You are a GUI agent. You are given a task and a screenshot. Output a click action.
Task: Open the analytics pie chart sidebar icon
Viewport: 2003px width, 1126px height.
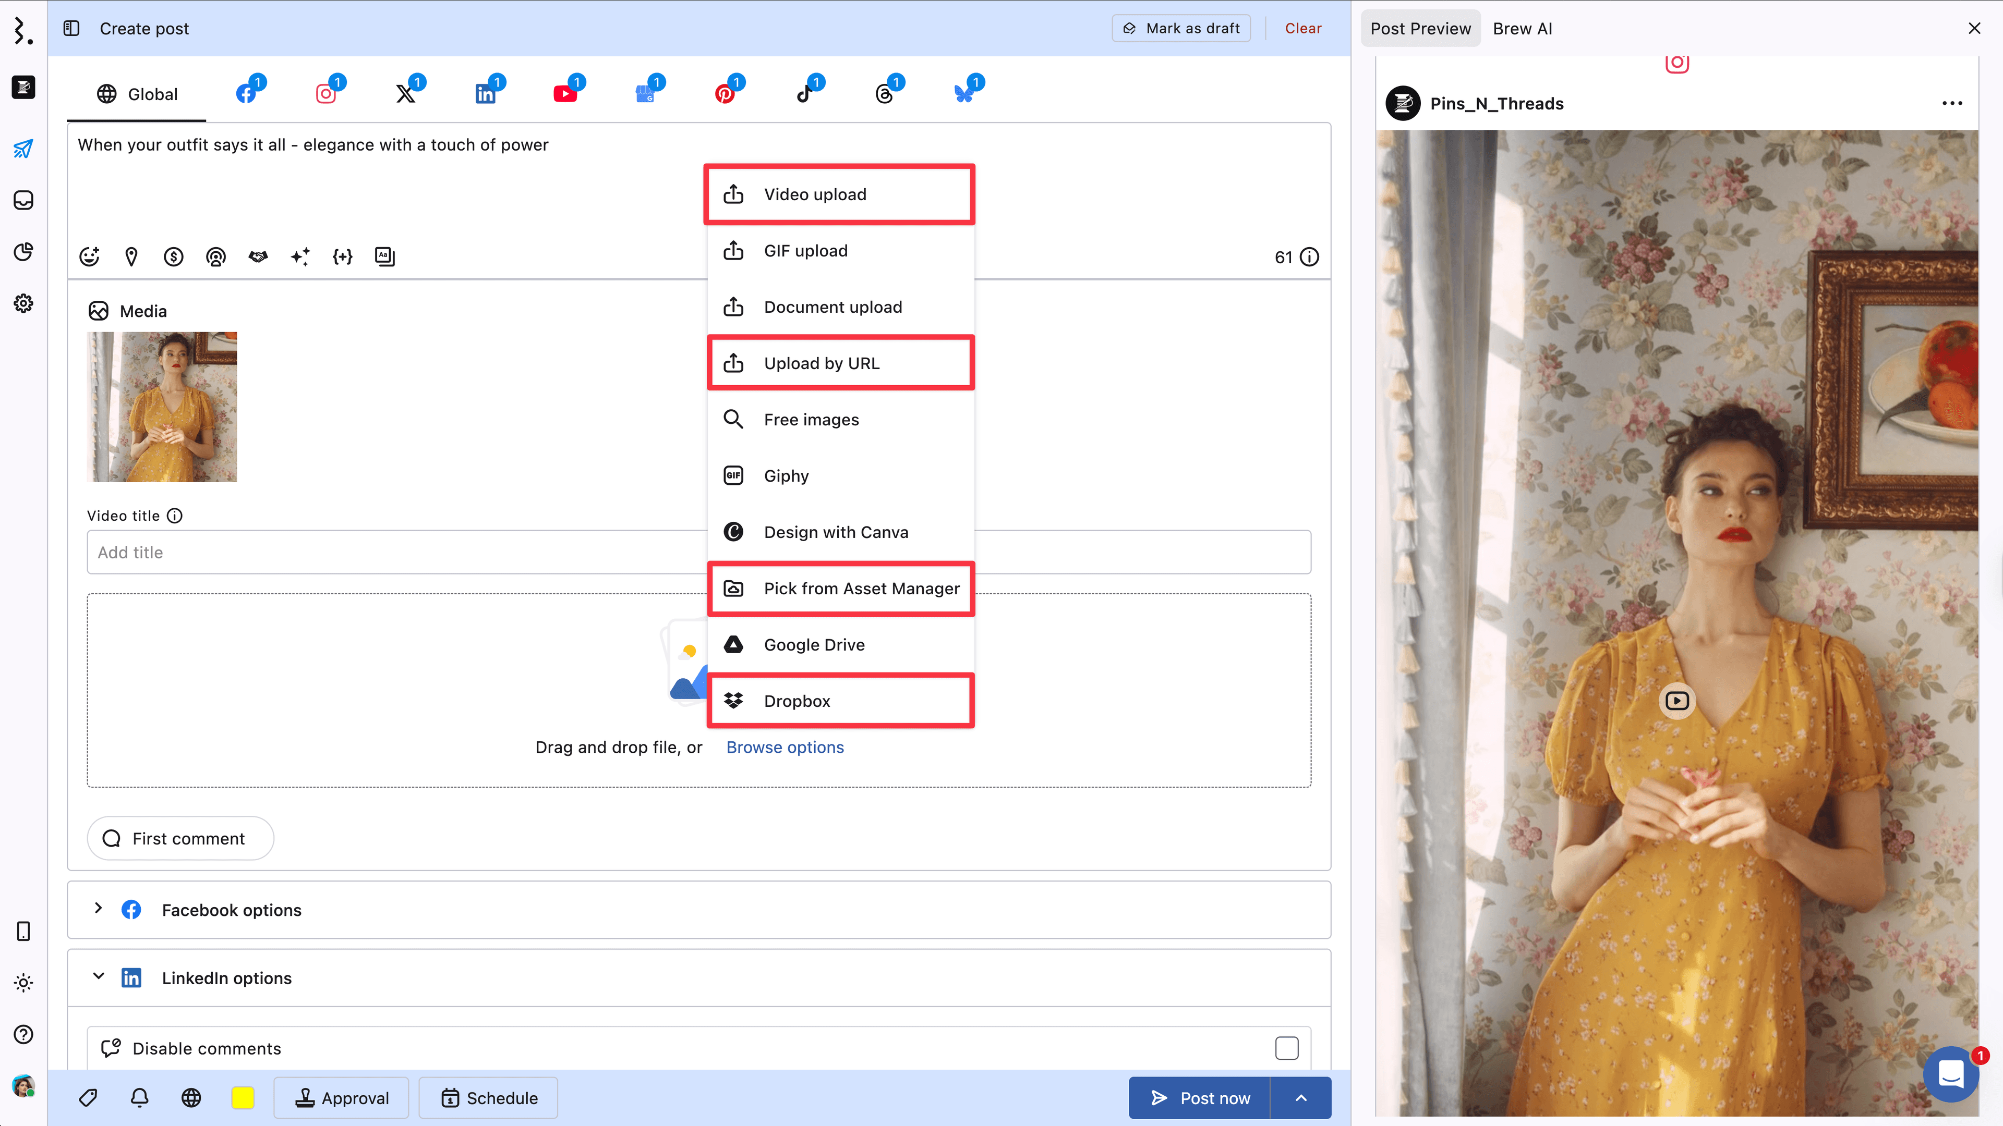[23, 252]
